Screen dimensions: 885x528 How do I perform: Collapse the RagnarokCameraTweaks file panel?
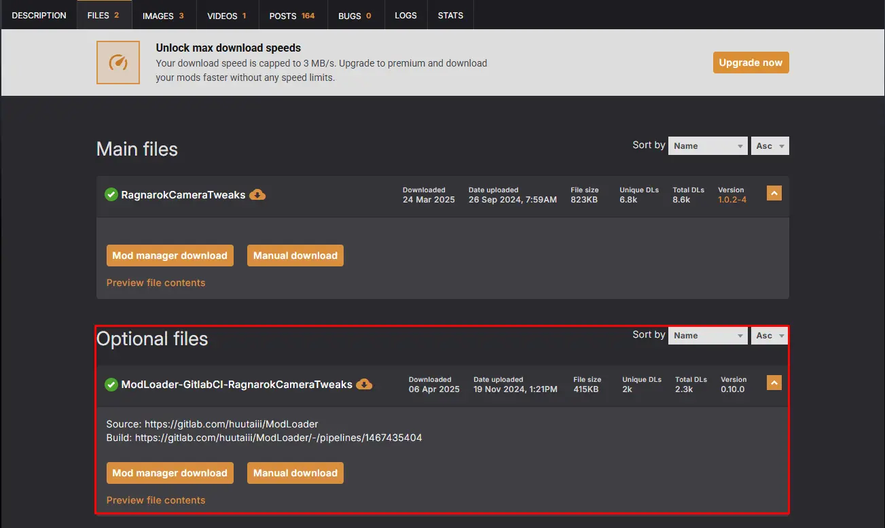tap(774, 193)
